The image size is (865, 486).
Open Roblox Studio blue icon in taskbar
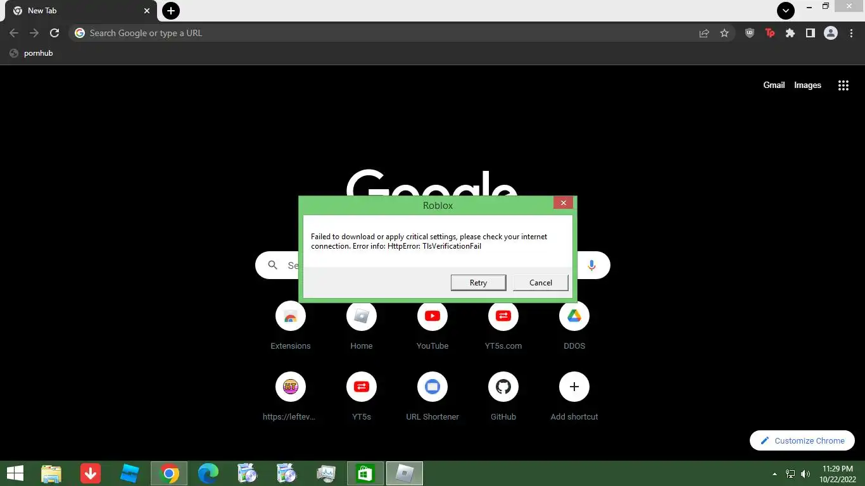130,473
